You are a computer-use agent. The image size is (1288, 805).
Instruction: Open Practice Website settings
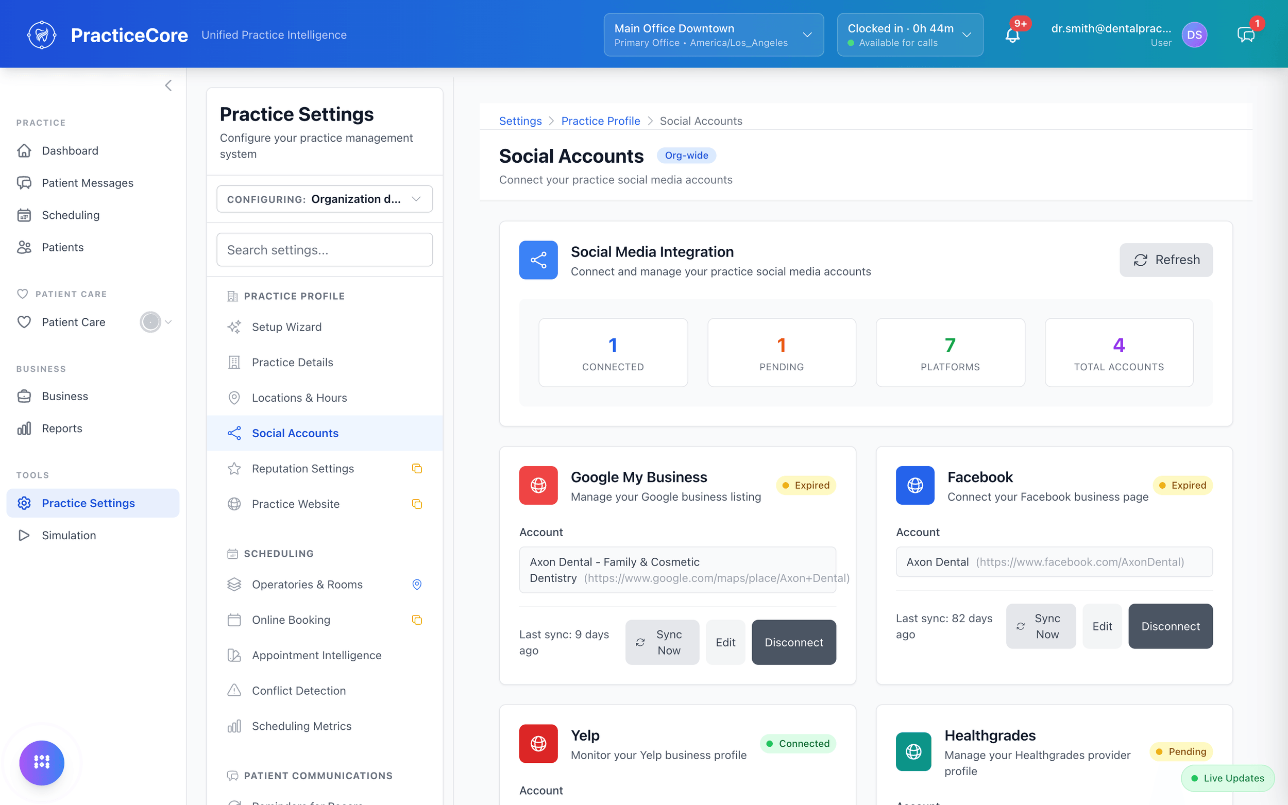pyautogui.click(x=324, y=504)
